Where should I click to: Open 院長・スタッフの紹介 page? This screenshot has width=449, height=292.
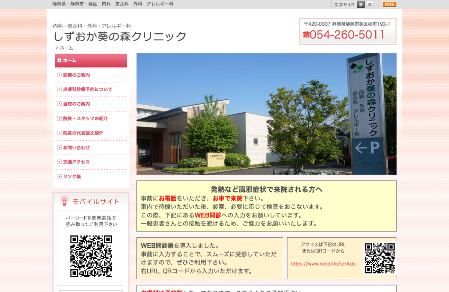(x=86, y=118)
